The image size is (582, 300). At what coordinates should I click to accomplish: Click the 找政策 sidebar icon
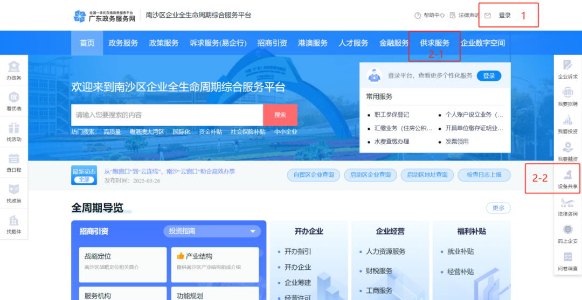point(13,192)
